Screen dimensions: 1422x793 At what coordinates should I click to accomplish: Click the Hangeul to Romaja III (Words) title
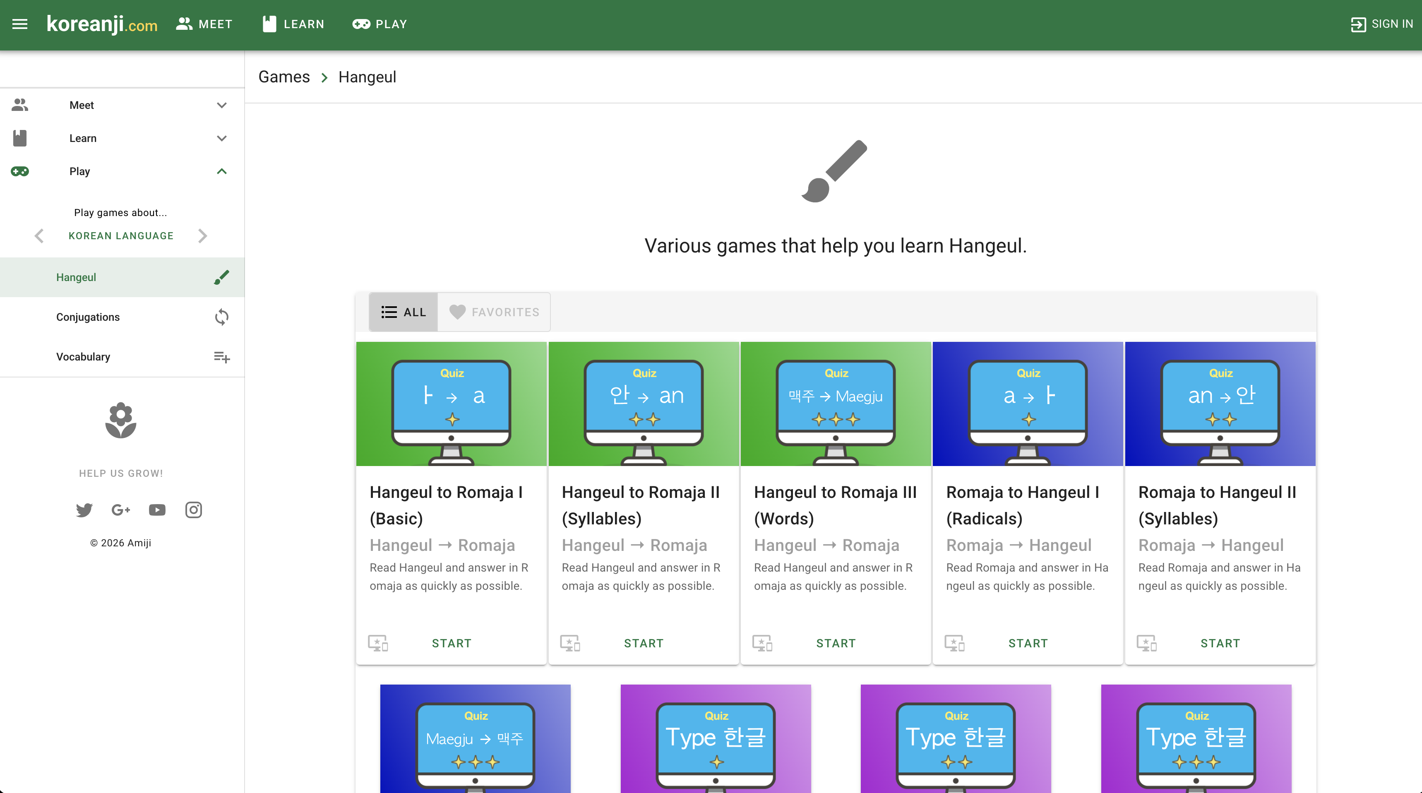[x=835, y=505]
